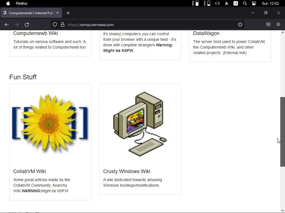Image resolution: width=285 pixels, height=213 pixels.
Task: Click the scrollbar up arrow
Action: (x=282, y=33)
